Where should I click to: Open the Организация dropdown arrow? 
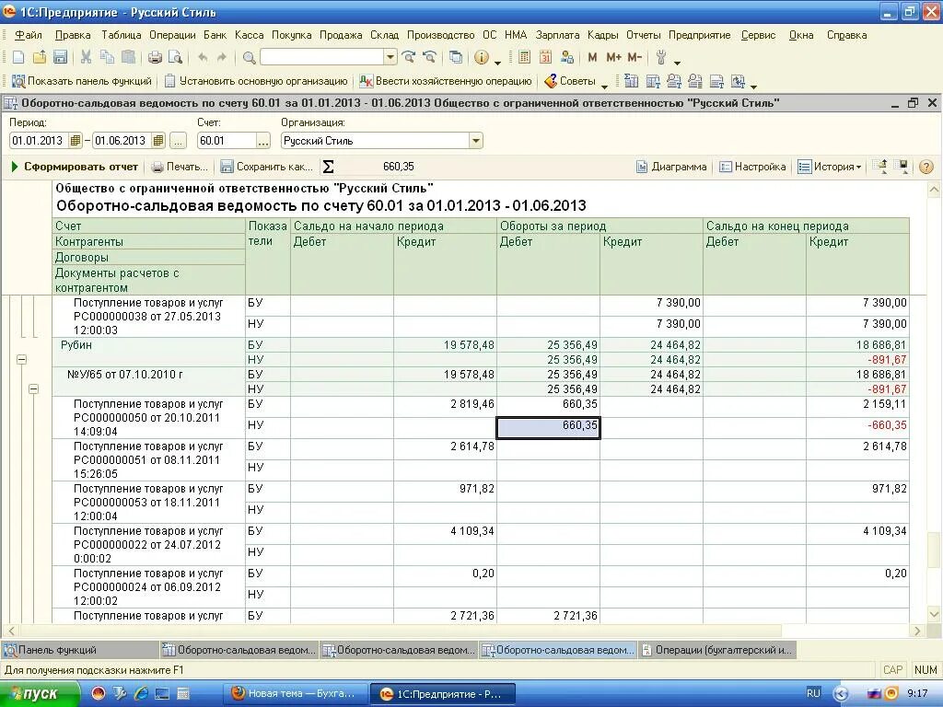(x=475, y=141)
